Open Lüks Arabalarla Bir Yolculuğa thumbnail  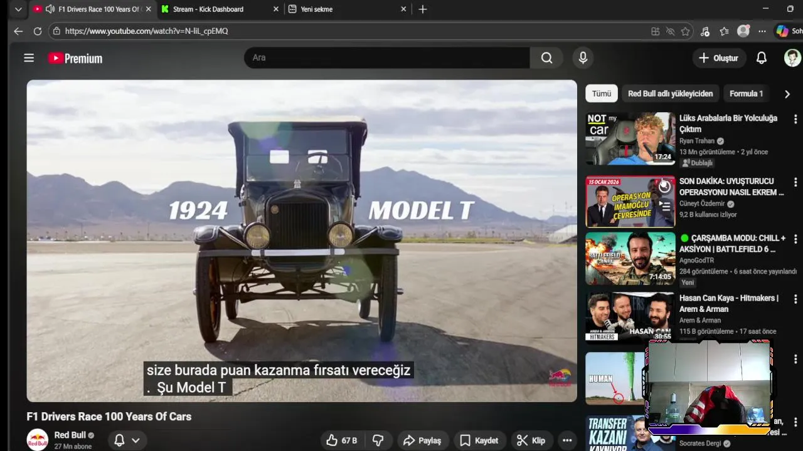click(630, 138)
